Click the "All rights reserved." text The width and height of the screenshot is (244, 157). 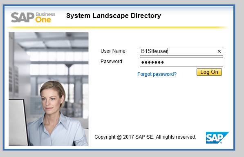pyautogui.click(x=176, y=137)
